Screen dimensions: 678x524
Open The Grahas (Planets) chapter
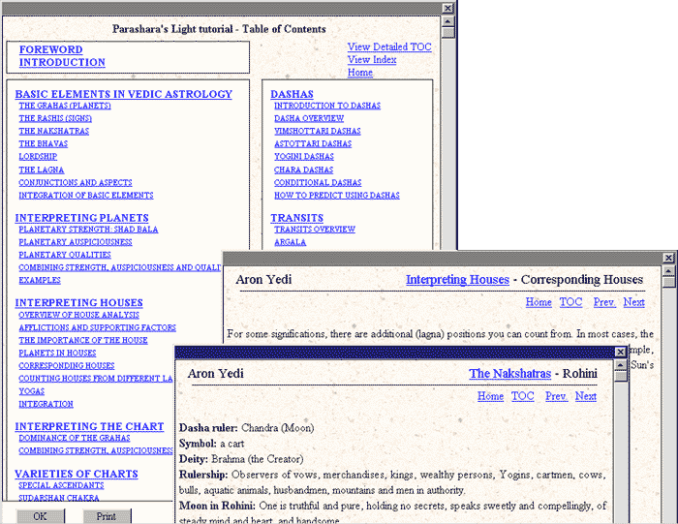65,106
